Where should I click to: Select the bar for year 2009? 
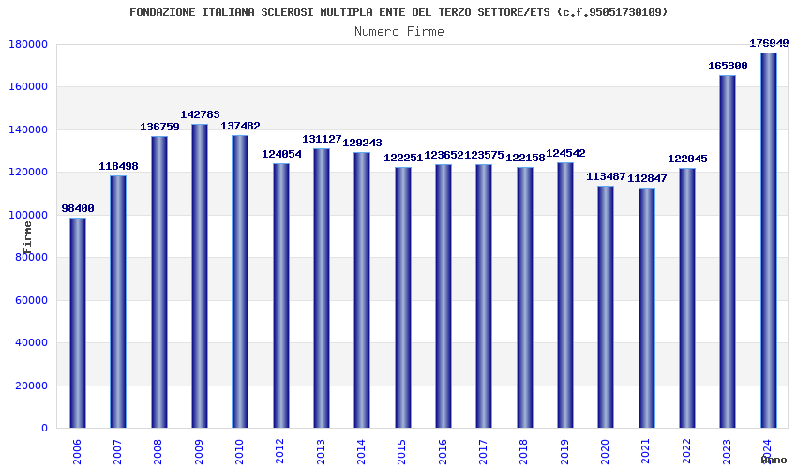pos(200,276)
